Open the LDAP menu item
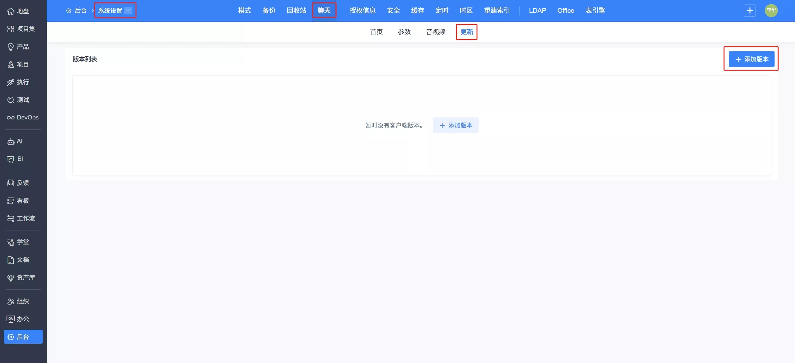This screenshot has height=363, width=795. [x=537, y=11]
